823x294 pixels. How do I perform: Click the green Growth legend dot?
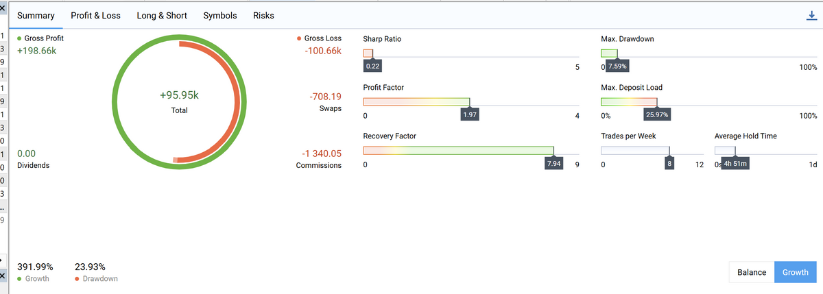point(19,279)
